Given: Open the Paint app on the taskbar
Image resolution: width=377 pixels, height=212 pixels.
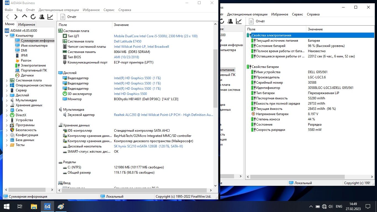Looking at the screenshot, I should pos(61,206).
